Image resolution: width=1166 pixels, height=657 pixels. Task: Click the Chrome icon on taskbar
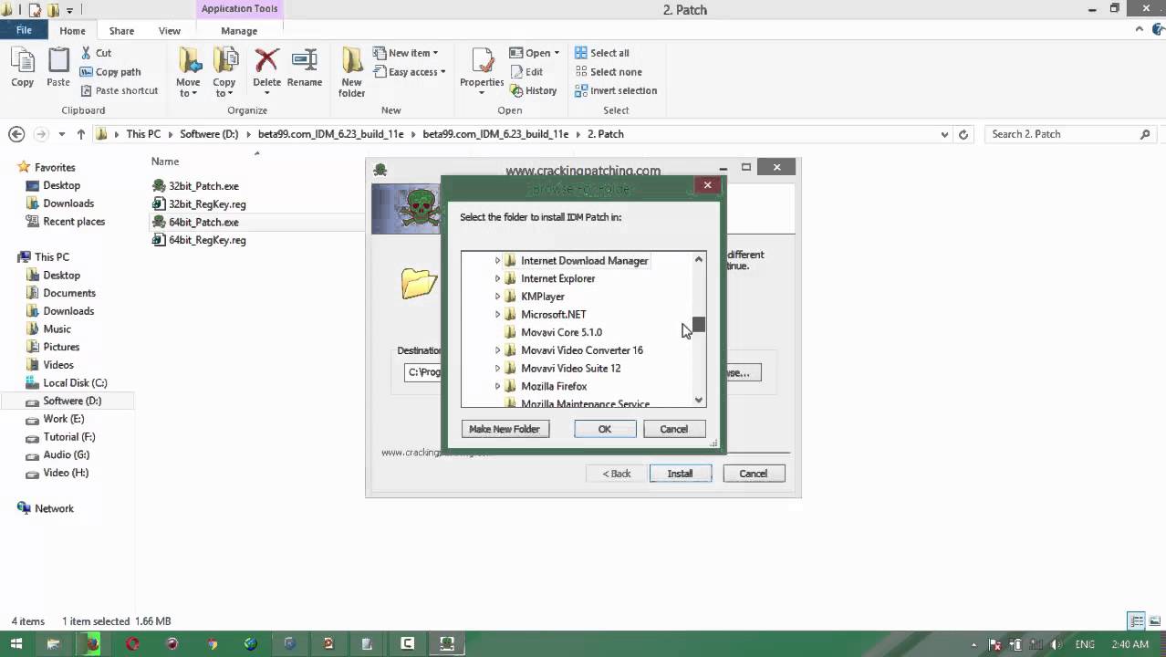(x=212, y=643)
